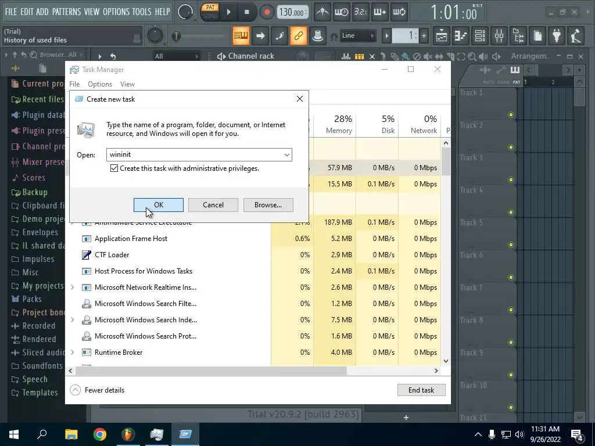595x446 pixels.
Task: Click the copy pages icon in FL toolbar
Action: tap(537, 36)
